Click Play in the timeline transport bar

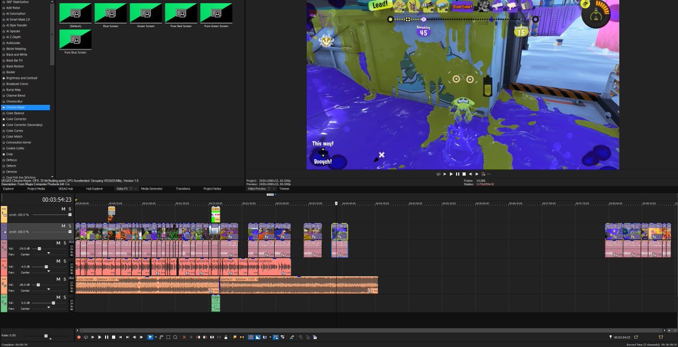99,337
